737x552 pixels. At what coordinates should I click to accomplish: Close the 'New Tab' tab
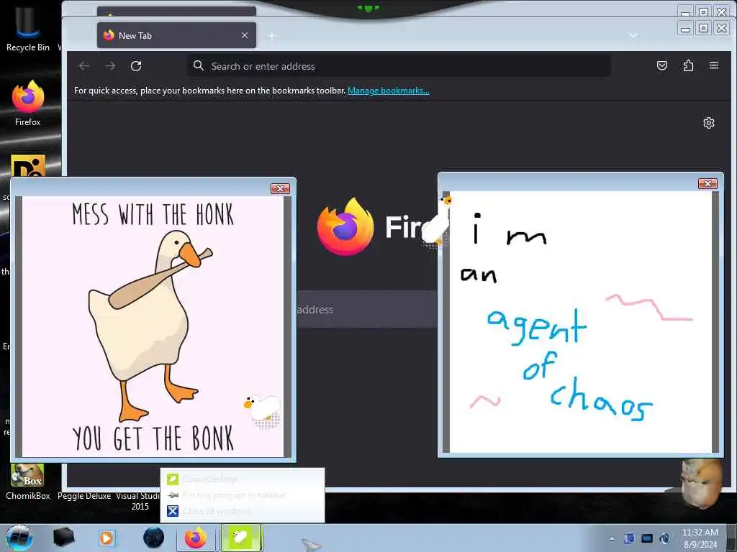(x=245, y=35)
